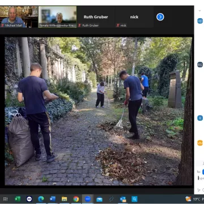
Task: Open TeamViewer from the taskbar
Action: point(29,199)
